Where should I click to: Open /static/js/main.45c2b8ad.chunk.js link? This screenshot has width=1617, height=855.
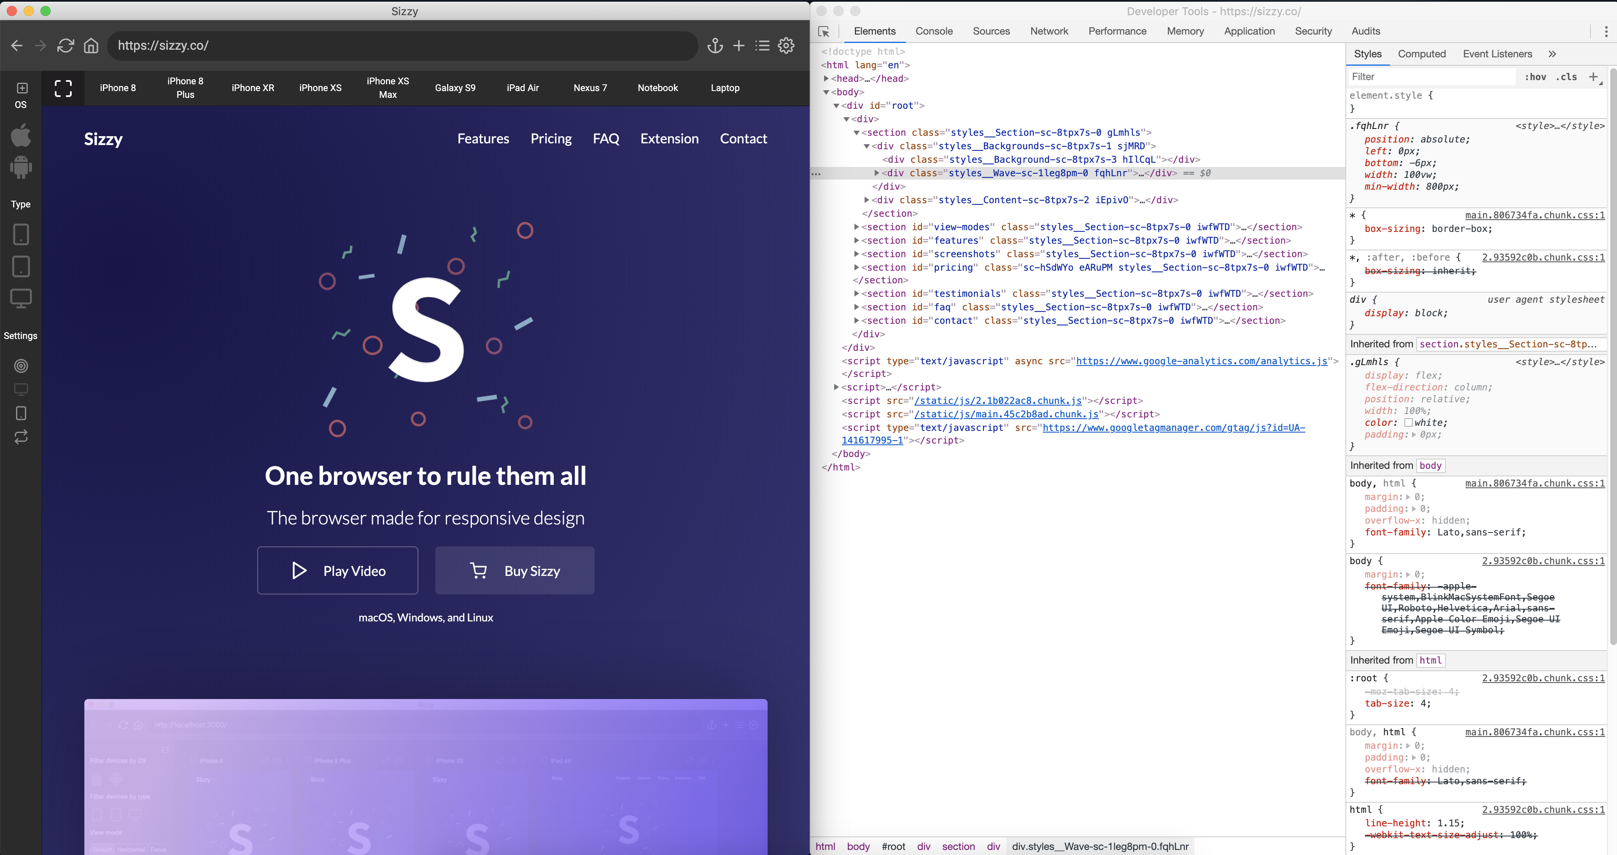(1006, 414)
